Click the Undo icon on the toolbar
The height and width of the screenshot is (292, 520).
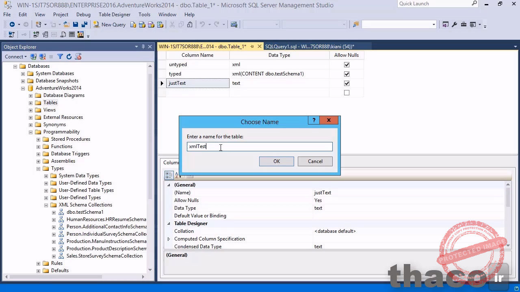click(202, 24)
